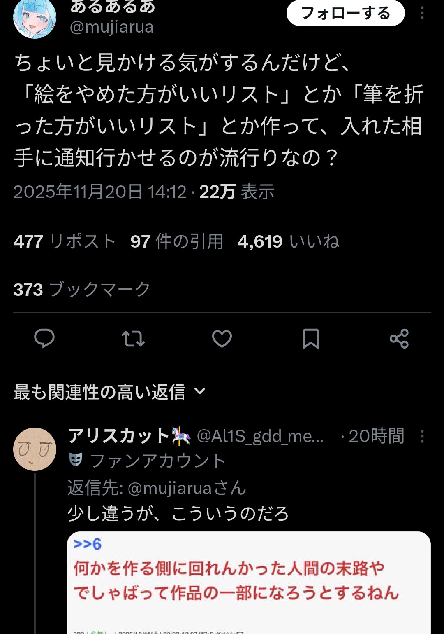Click the @mujiarua handle under the name
The width and height of the screenshot is (444, 634).
[112, 27]
